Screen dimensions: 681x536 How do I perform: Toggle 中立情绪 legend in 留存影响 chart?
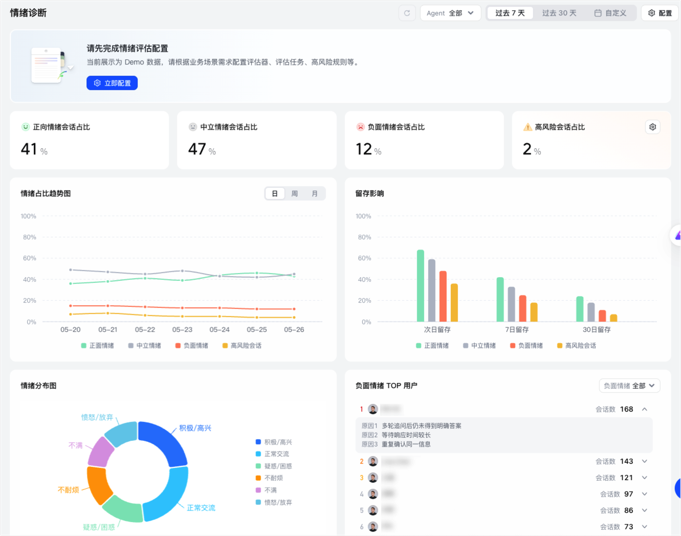tap(479, 346)
